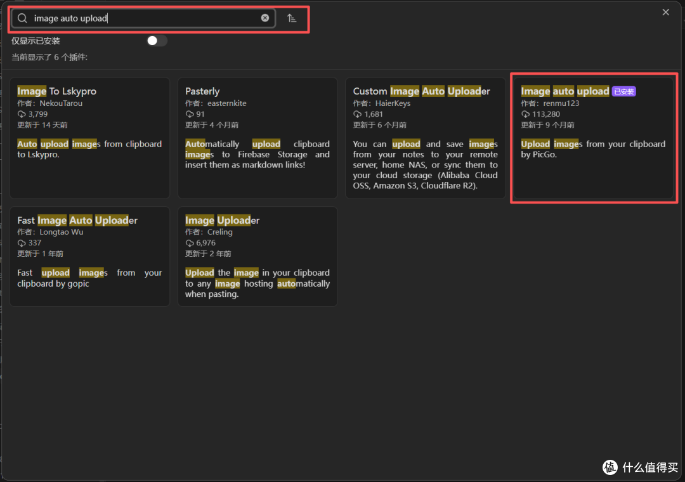The width and height of the screenshot is (685, 482).
Task: Click author text 作者: renmu123
Action: 550,103
